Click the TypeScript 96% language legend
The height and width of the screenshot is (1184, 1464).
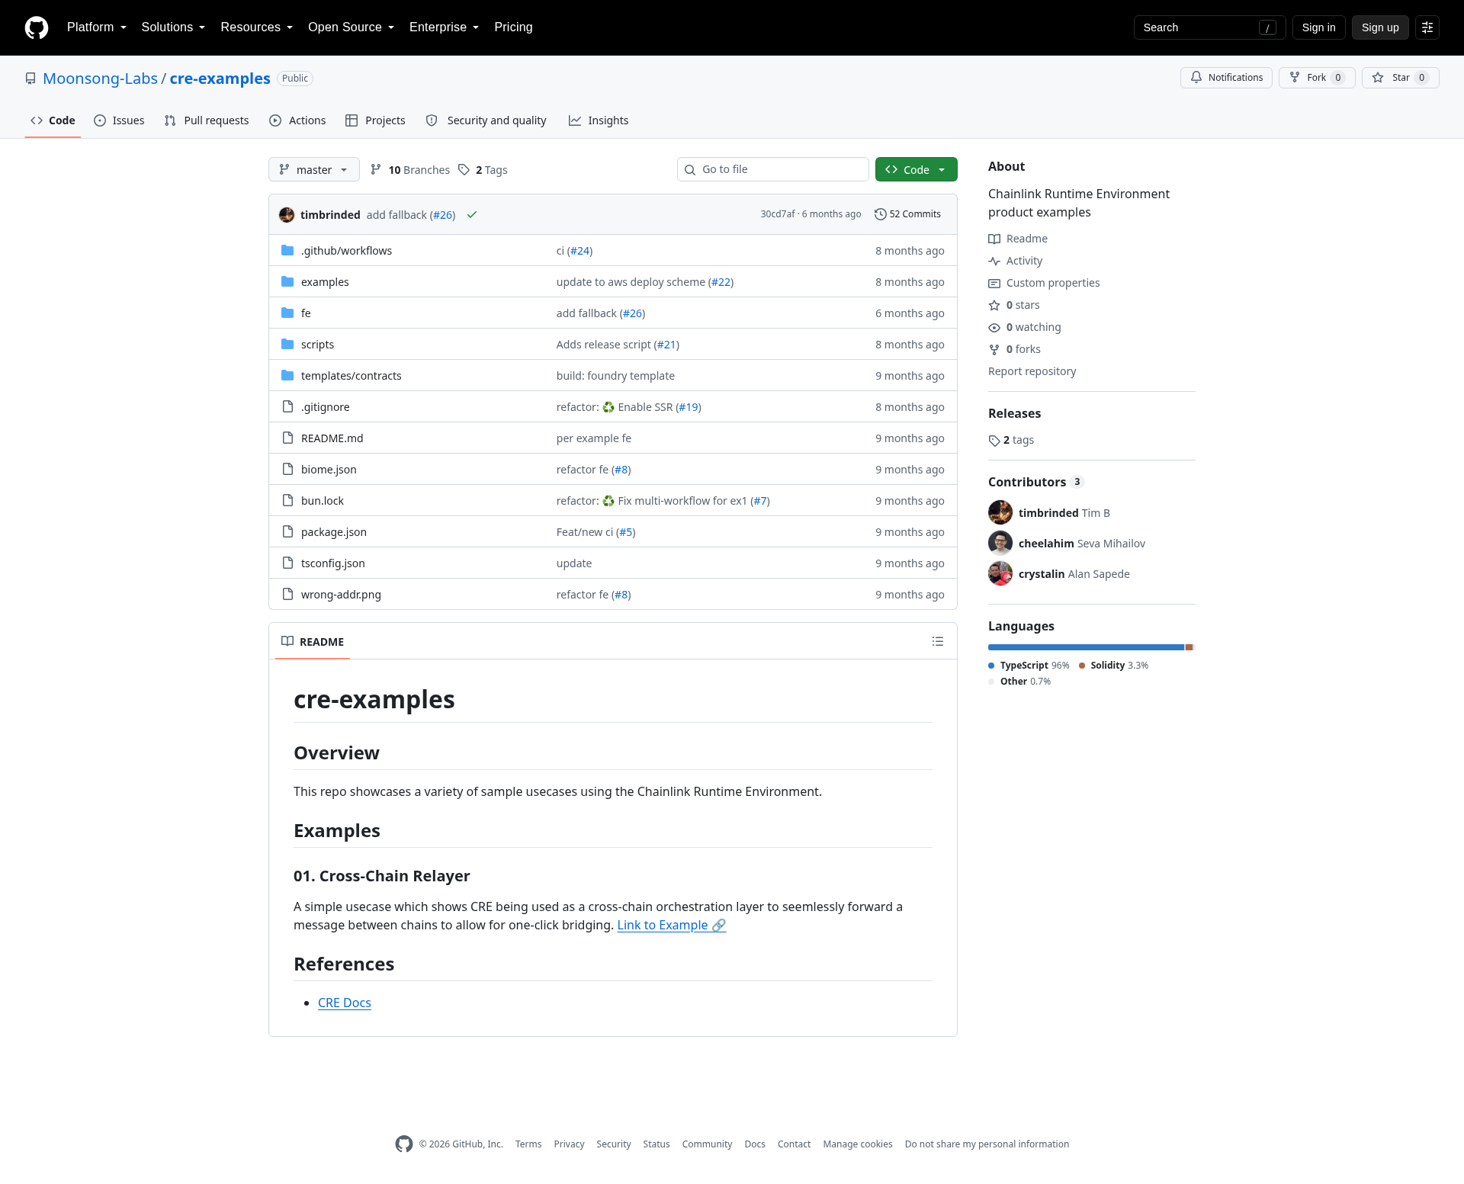coord(1029,666)
